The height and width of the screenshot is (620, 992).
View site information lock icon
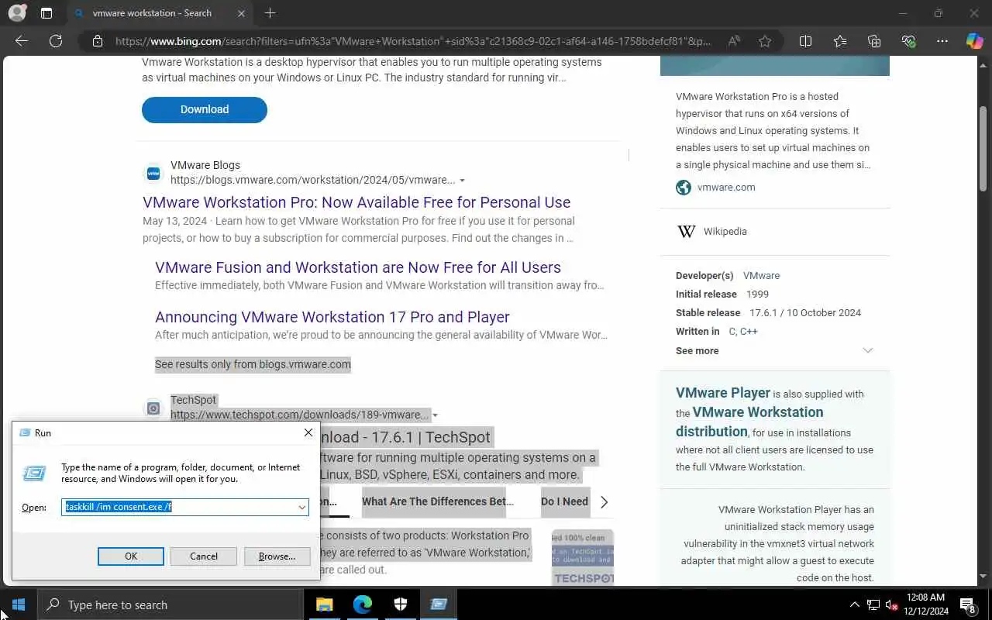[x=98, y=41]
